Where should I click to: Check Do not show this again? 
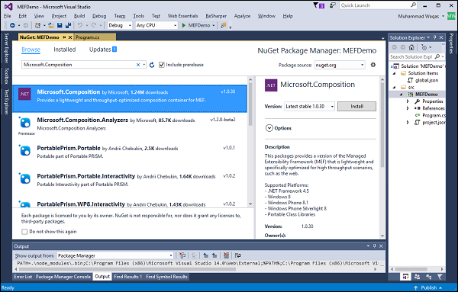pos(24,232)
